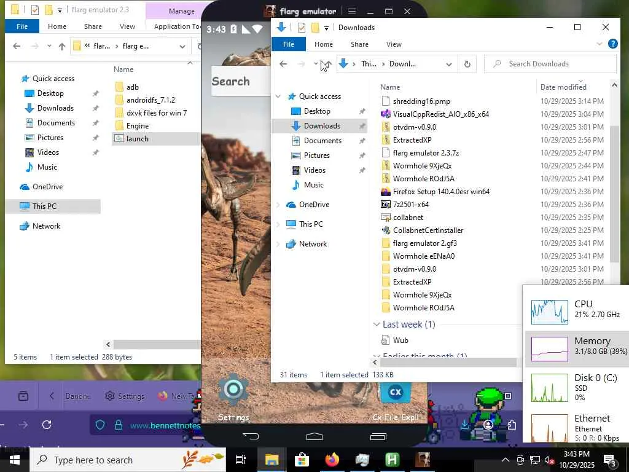This screenshot has width=629, height=472.
Task: Click the green H app on taskbar
Action: (x=392, y=460)
